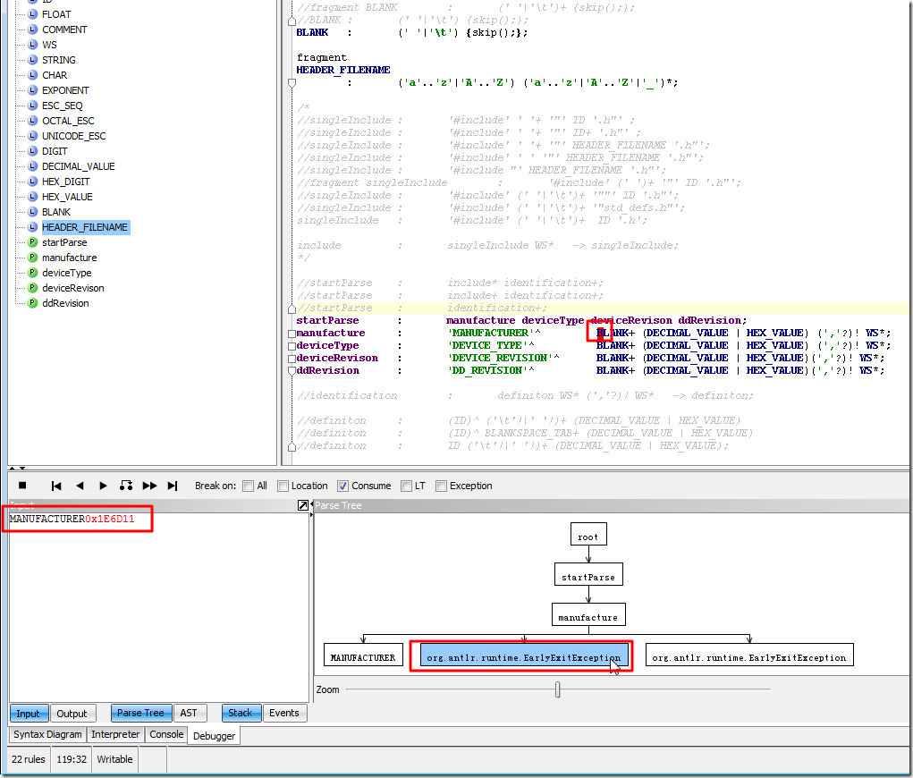Screen dimensions: 913x778
Task: Open the Interpreter tab
Action: point(115,734)
